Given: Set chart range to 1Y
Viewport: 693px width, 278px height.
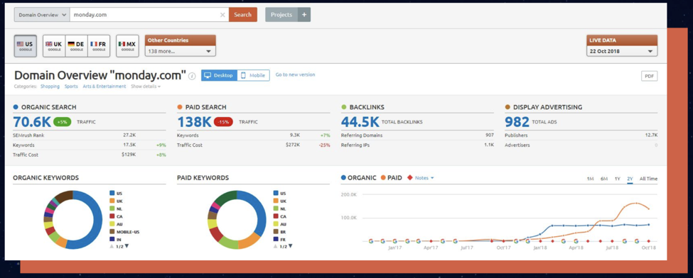Looking at the screenshot, I should pos(618,179).
